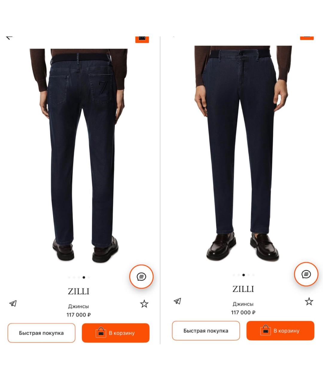The height and width of the screenshot is (383, 323).
Task: Select last photo dot on right carousel
Action: point(253,275)
